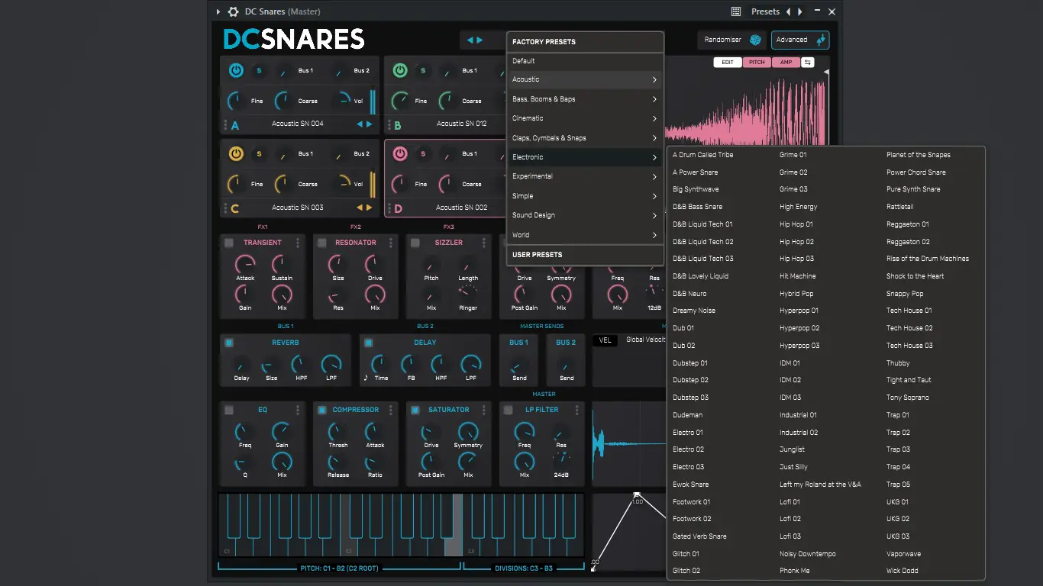1043x586 pixels.
Task: Go to previous preset in title bar
Action: [789, 11]
